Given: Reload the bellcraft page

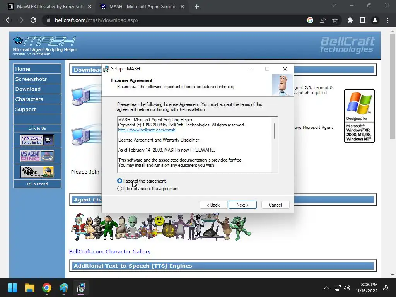Looking at the screenshot, I should [33, 20].
